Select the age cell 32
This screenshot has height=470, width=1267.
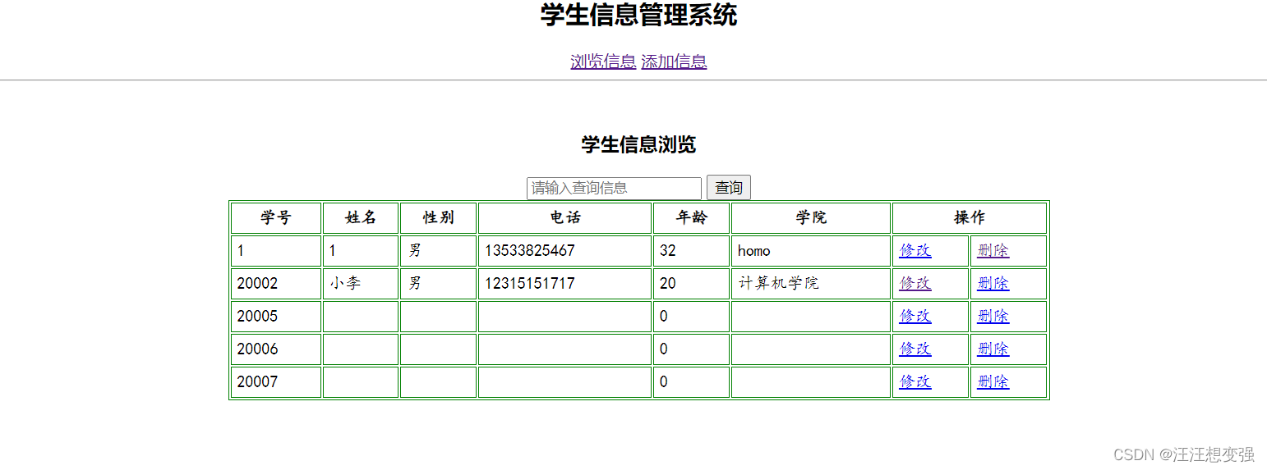click(691, 251)
